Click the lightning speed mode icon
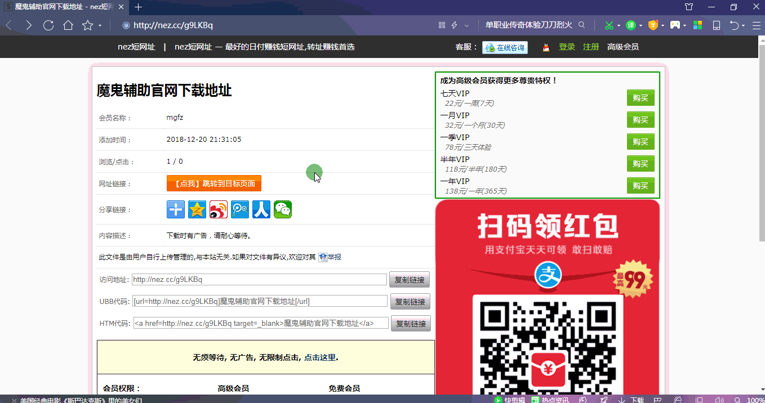 454,25
